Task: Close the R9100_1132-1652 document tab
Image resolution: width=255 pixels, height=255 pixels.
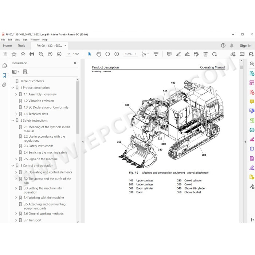Action: 65,46
